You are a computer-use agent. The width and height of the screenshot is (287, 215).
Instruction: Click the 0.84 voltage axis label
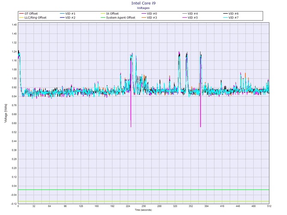point(14,96)
